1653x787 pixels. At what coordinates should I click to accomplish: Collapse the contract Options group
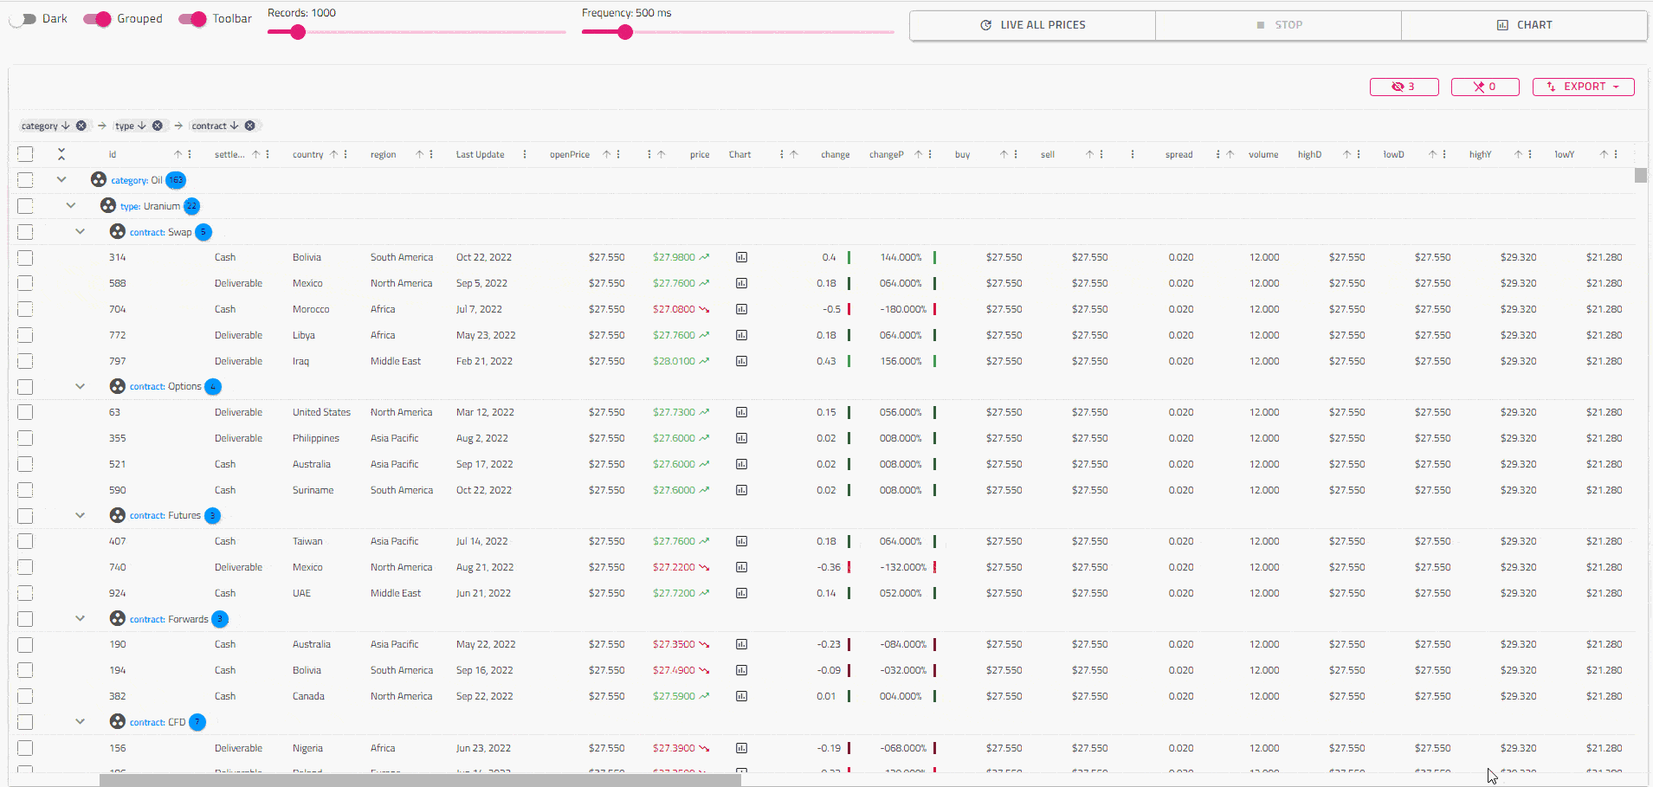tap(81, 386)
